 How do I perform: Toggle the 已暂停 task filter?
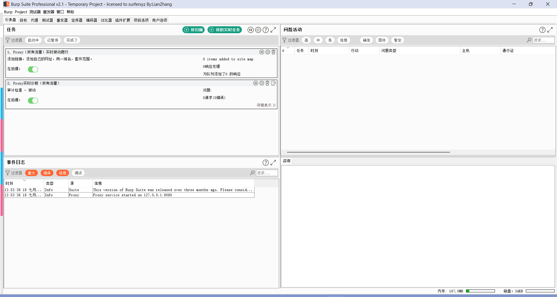click(x=53, y=40)
